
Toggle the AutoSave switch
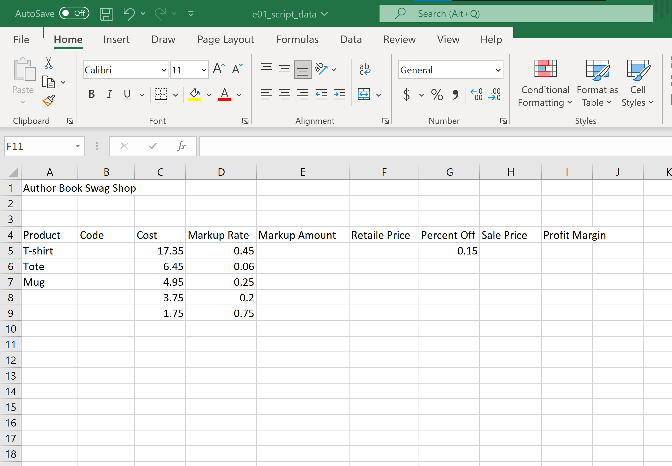(74, 14)
